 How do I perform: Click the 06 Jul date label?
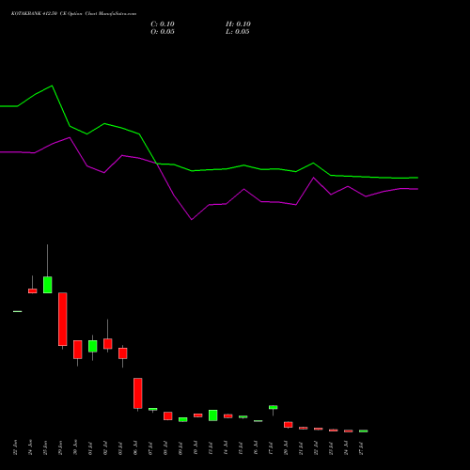click(x=135, y=447)
